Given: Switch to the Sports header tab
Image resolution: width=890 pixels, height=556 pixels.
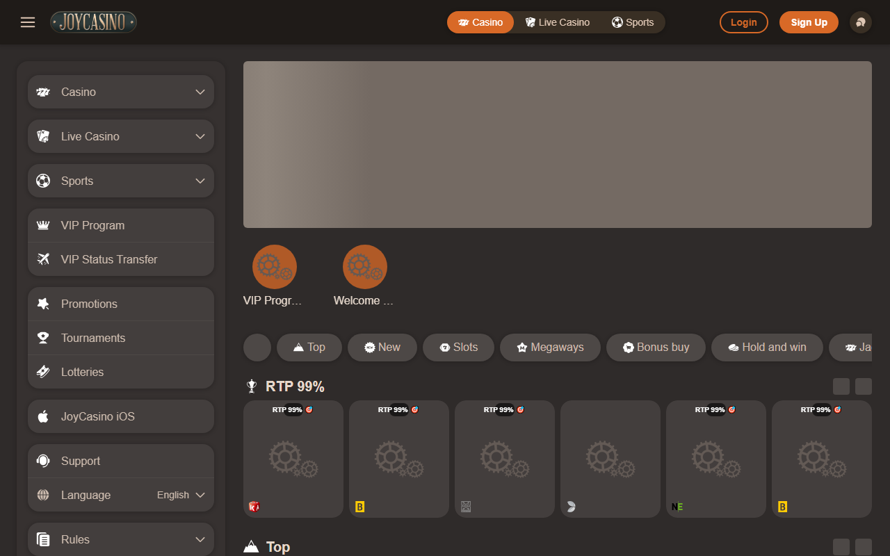Looking at the screenshot, I should [633, 22].
